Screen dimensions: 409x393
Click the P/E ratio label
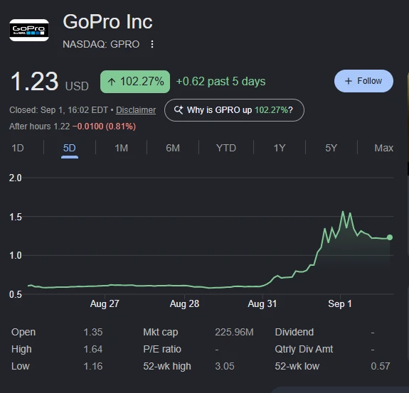(162, 349)
